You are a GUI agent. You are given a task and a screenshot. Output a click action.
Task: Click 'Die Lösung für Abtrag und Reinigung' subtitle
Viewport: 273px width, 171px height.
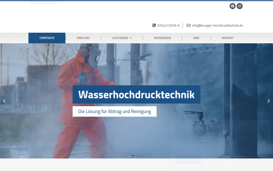(x=115, y=111)
